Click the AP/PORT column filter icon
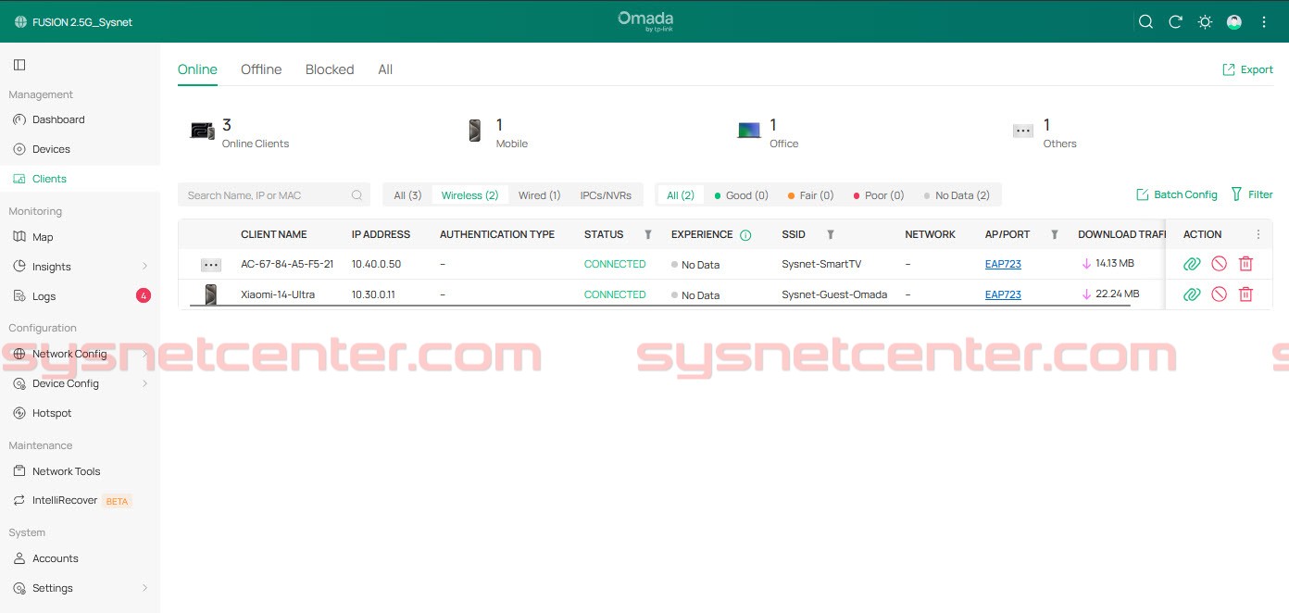Viewport: 1289px width, 613px height. pos(1055,235)
